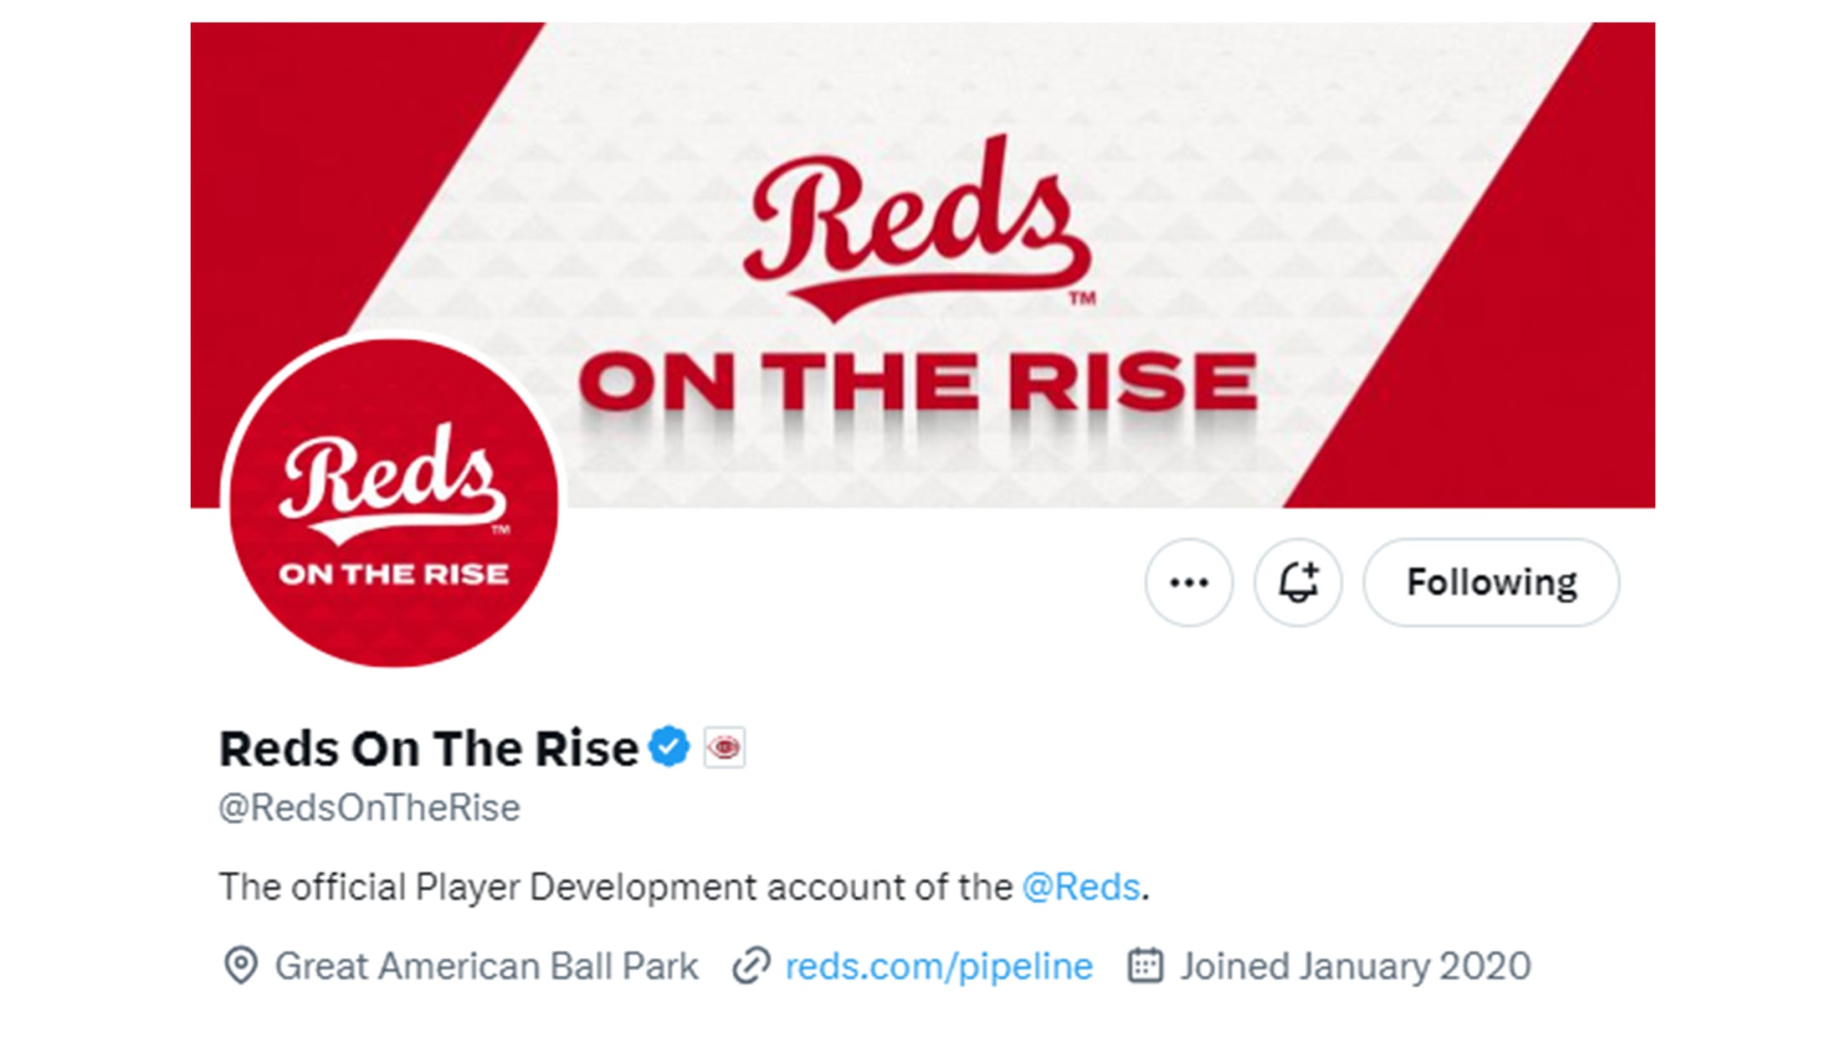The image size is (1846, 1038).
Task: Click the Reds On The Rise display name
Action: coord(428,748)
